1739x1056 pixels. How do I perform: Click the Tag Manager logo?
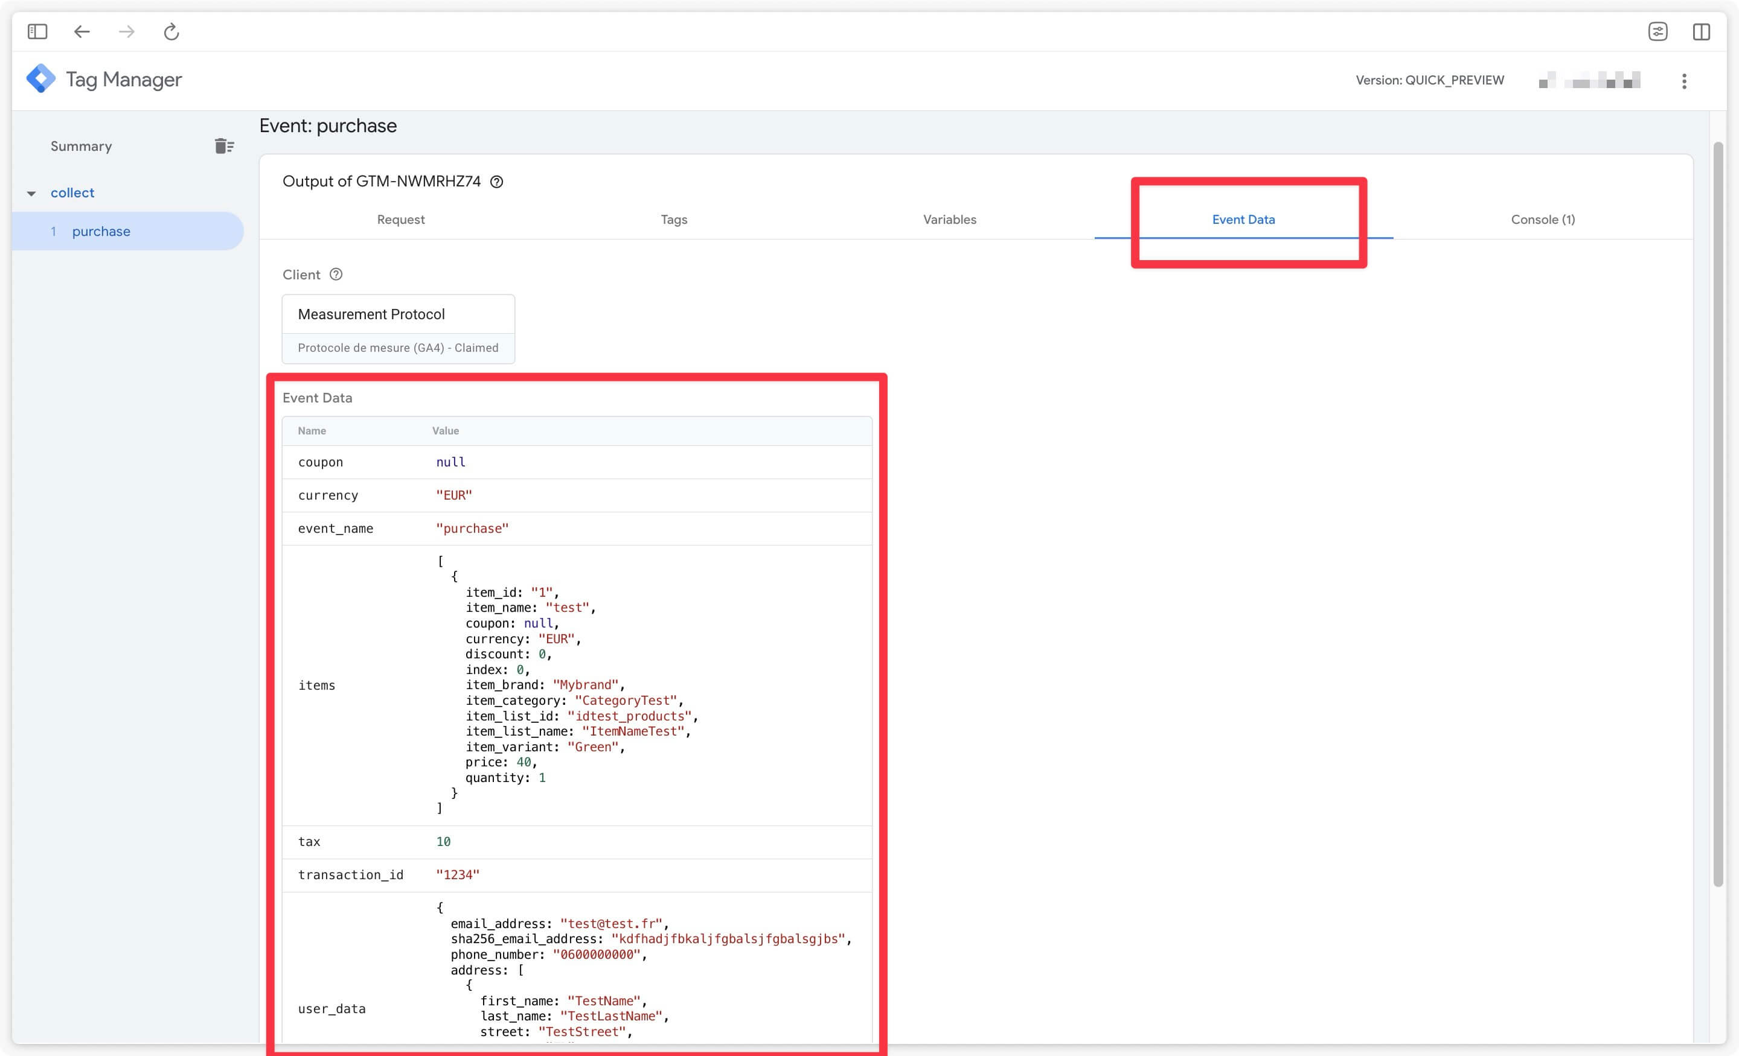point(41,78)
